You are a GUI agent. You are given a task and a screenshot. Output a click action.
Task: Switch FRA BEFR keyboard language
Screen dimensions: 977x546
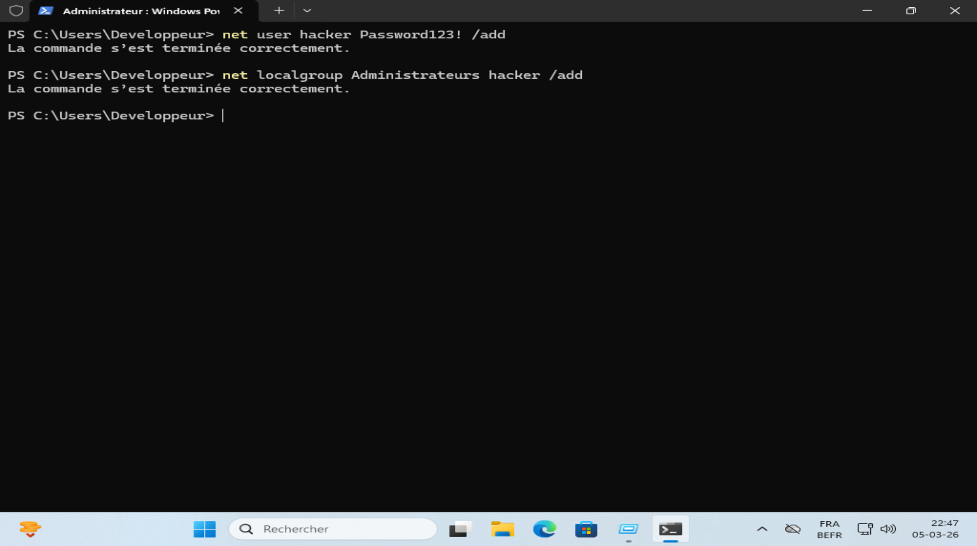tap(829, 529)
